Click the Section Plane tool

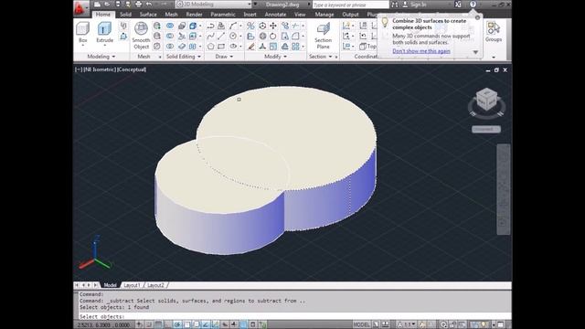[x=323, y=36]
